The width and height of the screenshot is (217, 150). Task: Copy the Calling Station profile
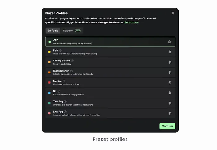[170, 62]
